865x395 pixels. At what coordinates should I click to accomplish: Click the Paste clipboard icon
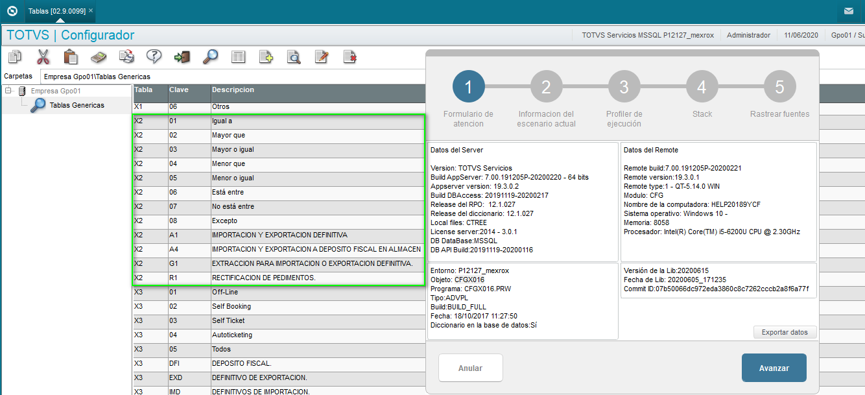pyautogui.click(x=71, y=56)
